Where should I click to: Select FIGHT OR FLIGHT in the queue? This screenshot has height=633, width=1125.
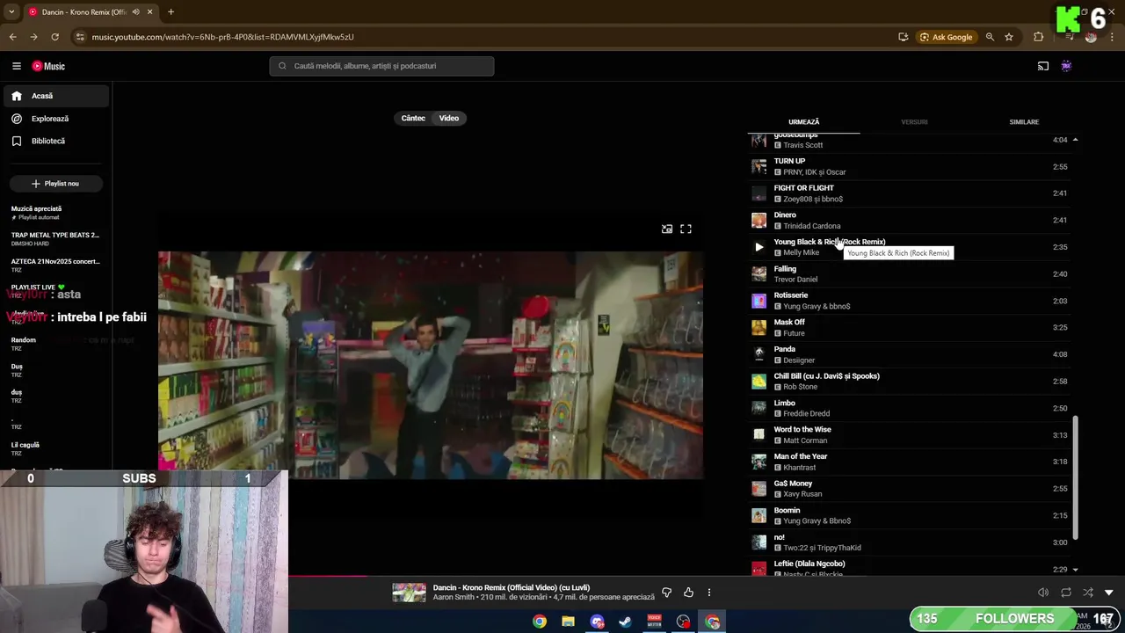click(x=910, y=193)
